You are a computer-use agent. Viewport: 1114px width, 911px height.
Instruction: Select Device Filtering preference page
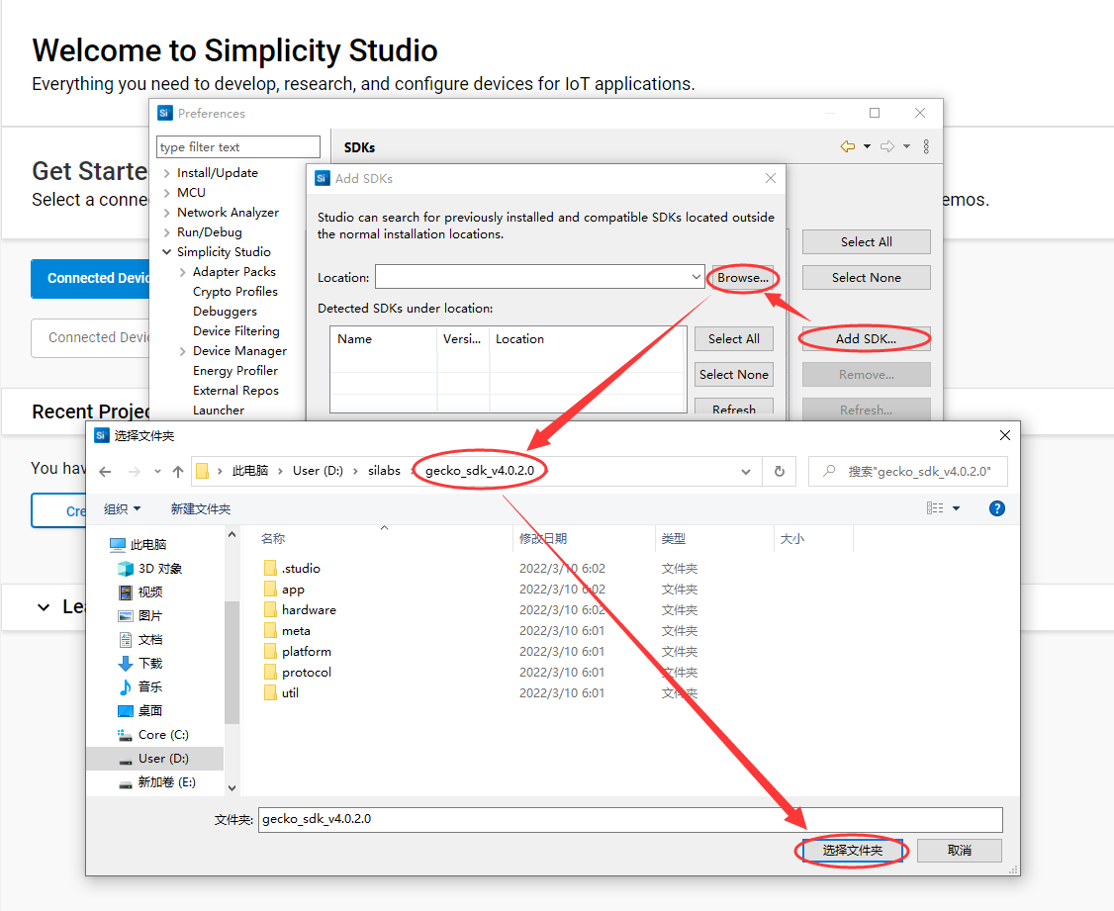pyautogui.click(x=235, y=331)
